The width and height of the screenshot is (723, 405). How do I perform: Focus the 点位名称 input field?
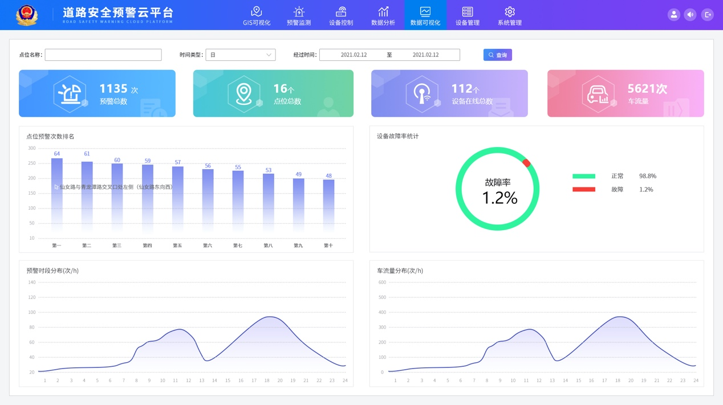point(103,55)
